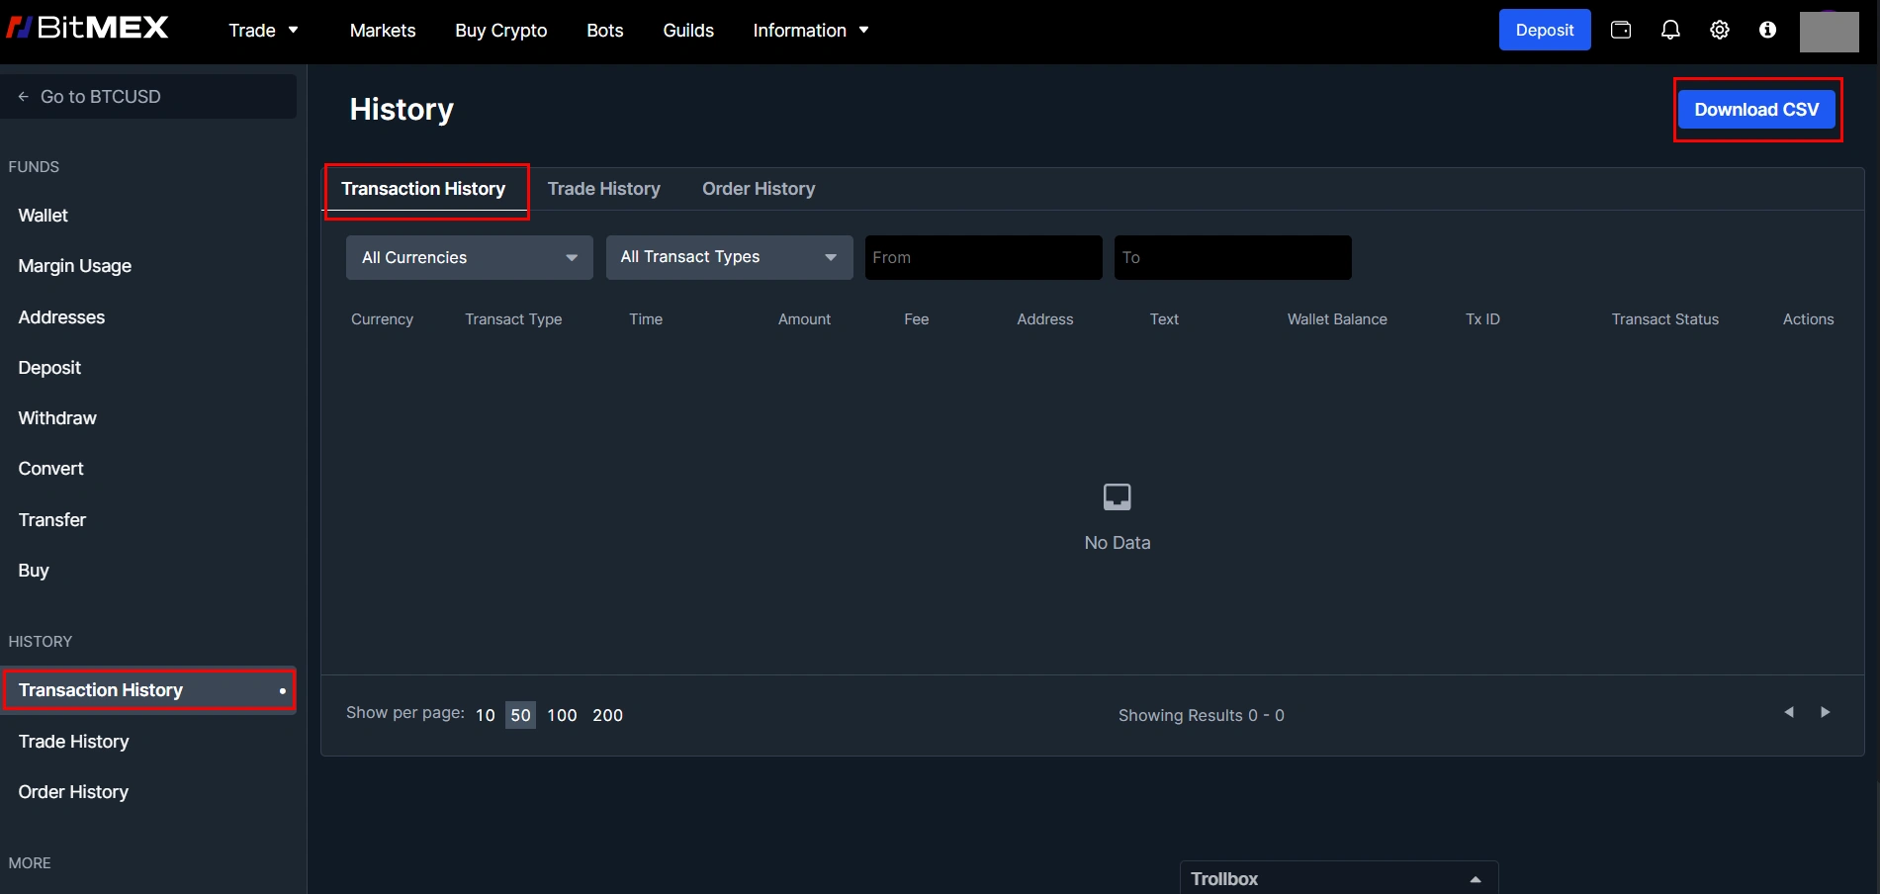Click the BitMEX logo
Screen dimensions: 1880x894
[88, 28]
